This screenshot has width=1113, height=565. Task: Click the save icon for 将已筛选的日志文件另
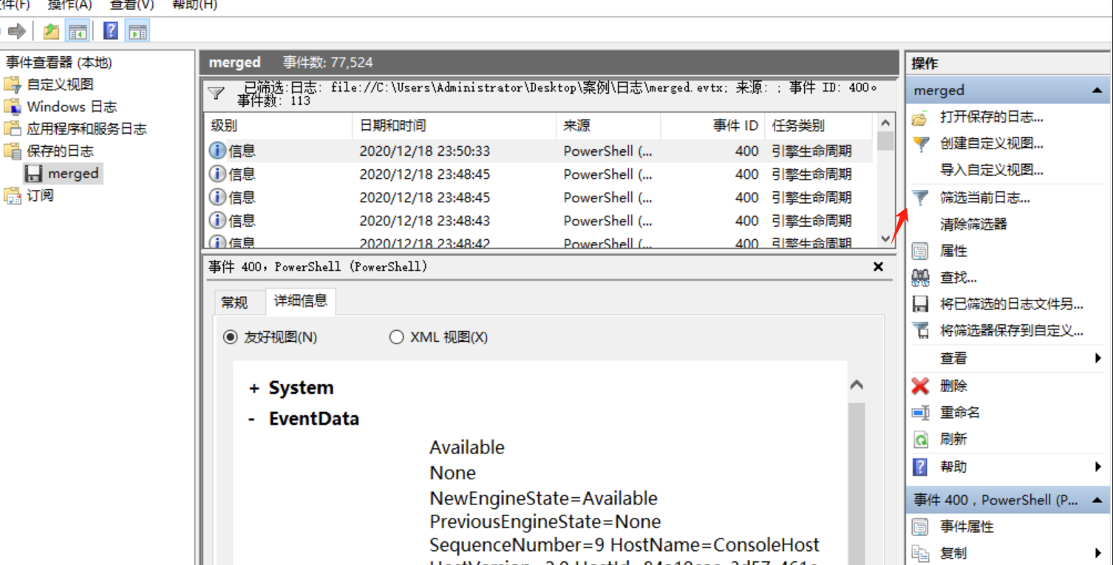[x=920, y=304]
